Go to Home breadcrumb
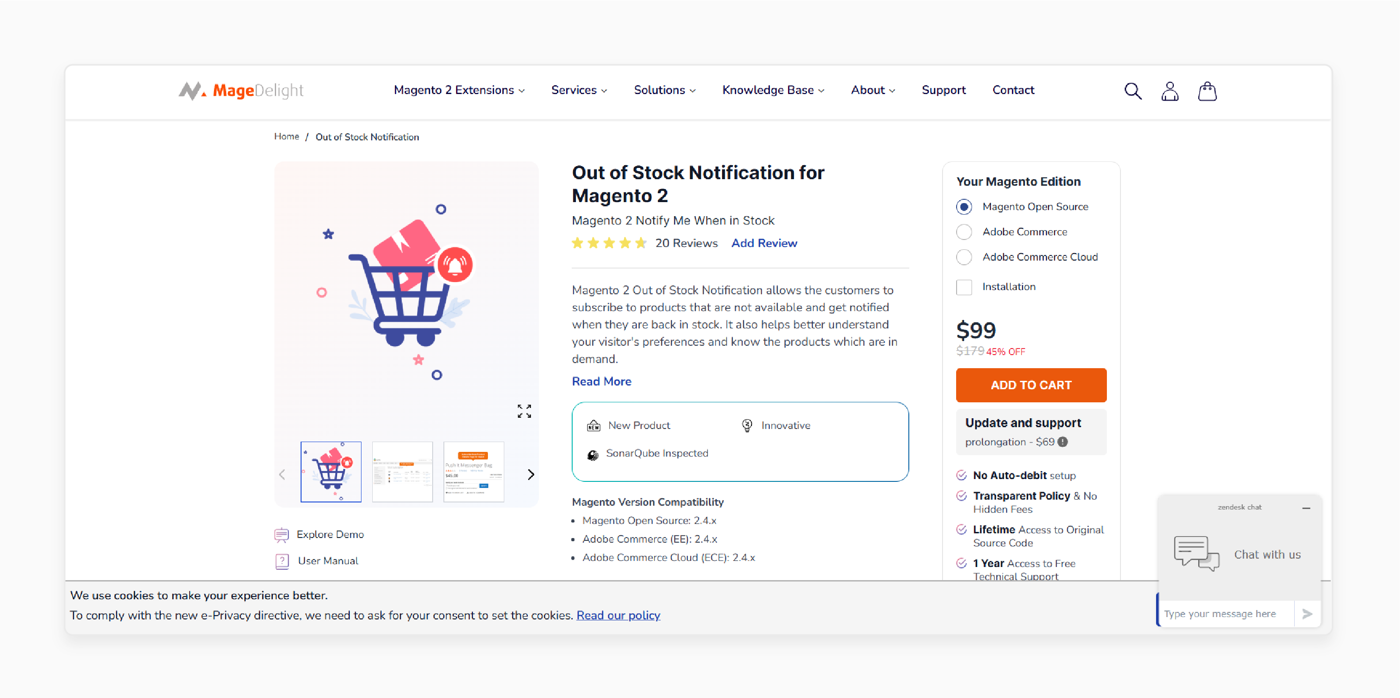1400x698 pixels. pos(287,136)
